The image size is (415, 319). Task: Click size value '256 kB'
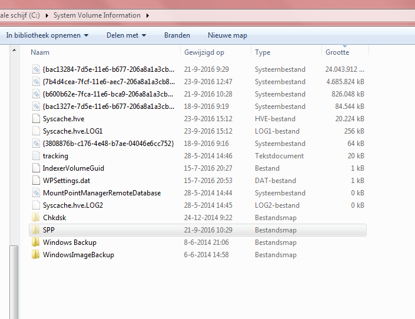[x=354, y=131]
